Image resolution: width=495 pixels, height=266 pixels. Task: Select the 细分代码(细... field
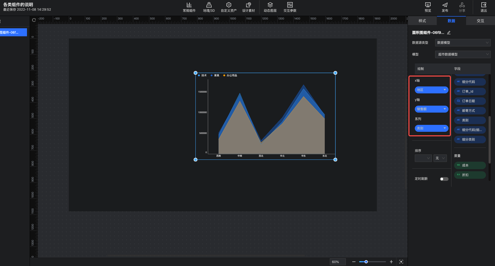click(470, 130)
